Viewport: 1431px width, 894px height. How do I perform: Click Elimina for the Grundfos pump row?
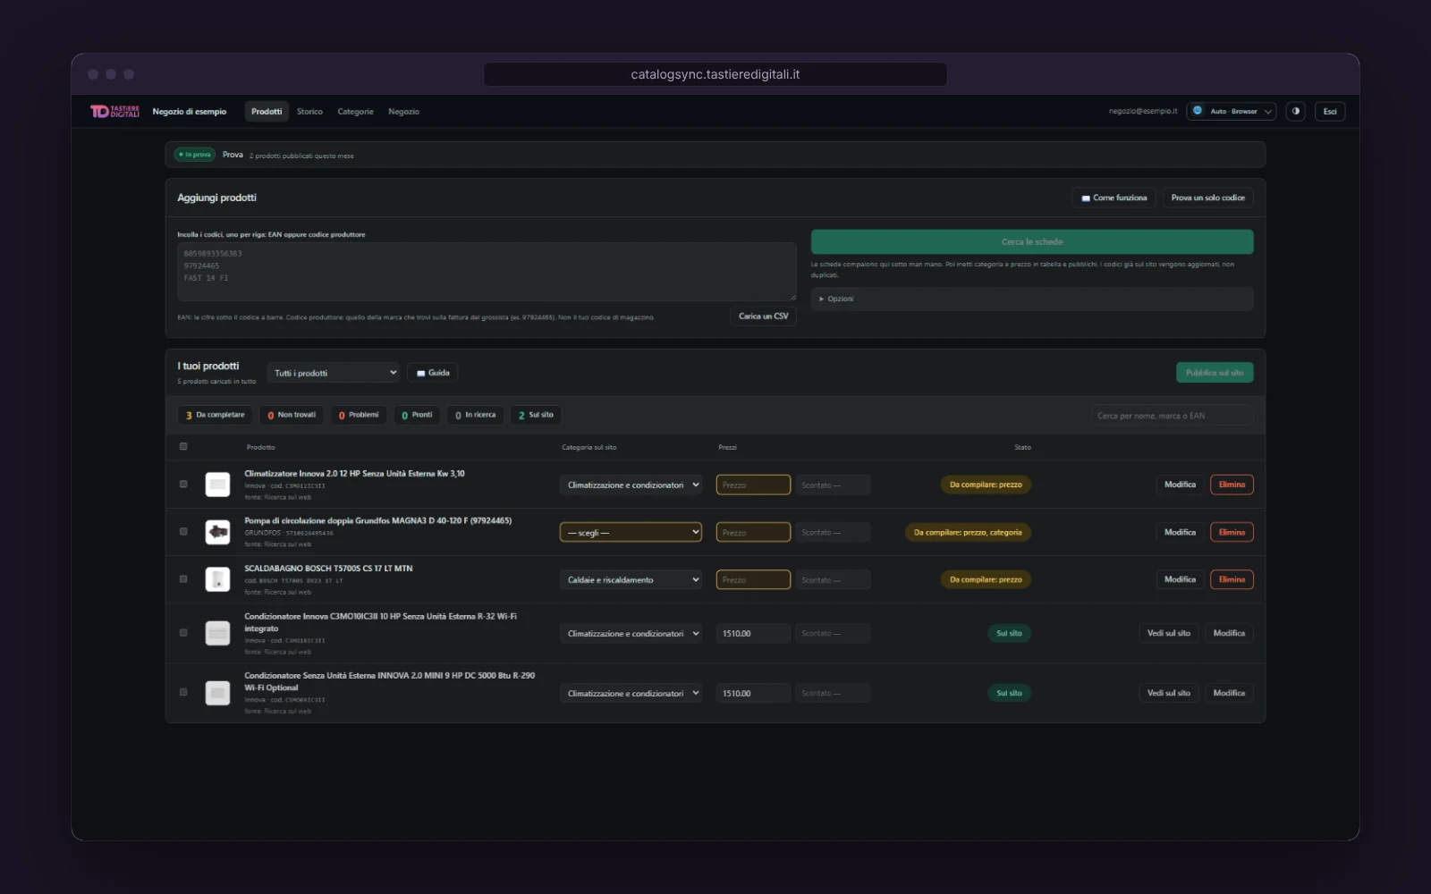pos(1232,532)
